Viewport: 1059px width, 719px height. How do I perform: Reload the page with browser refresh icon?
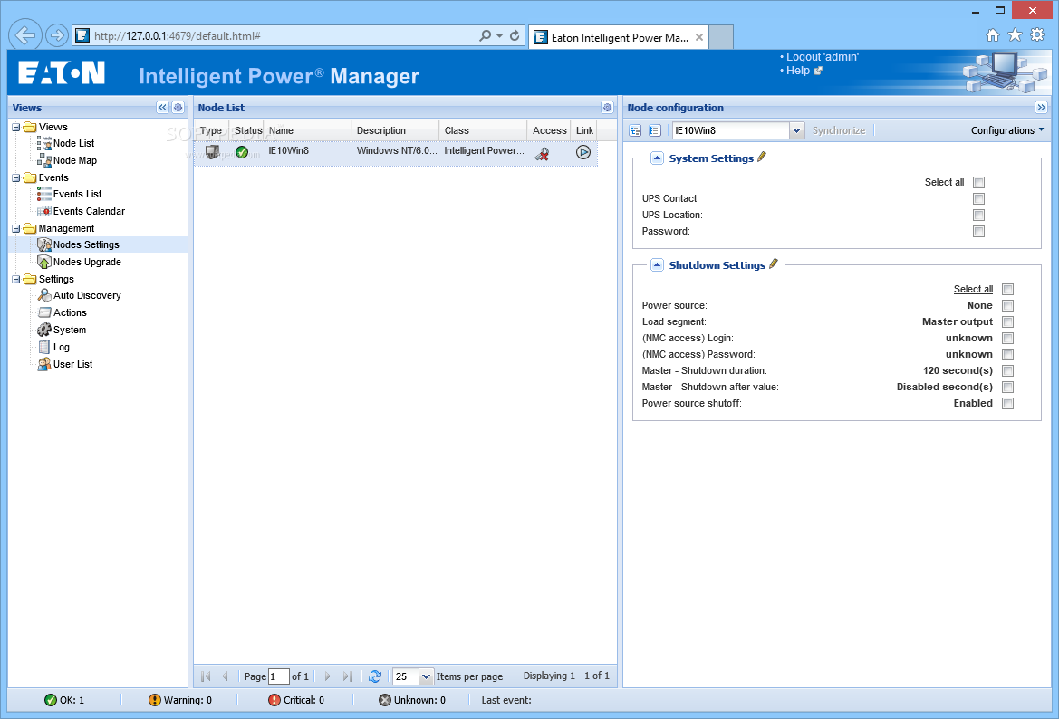coord(515,35)
